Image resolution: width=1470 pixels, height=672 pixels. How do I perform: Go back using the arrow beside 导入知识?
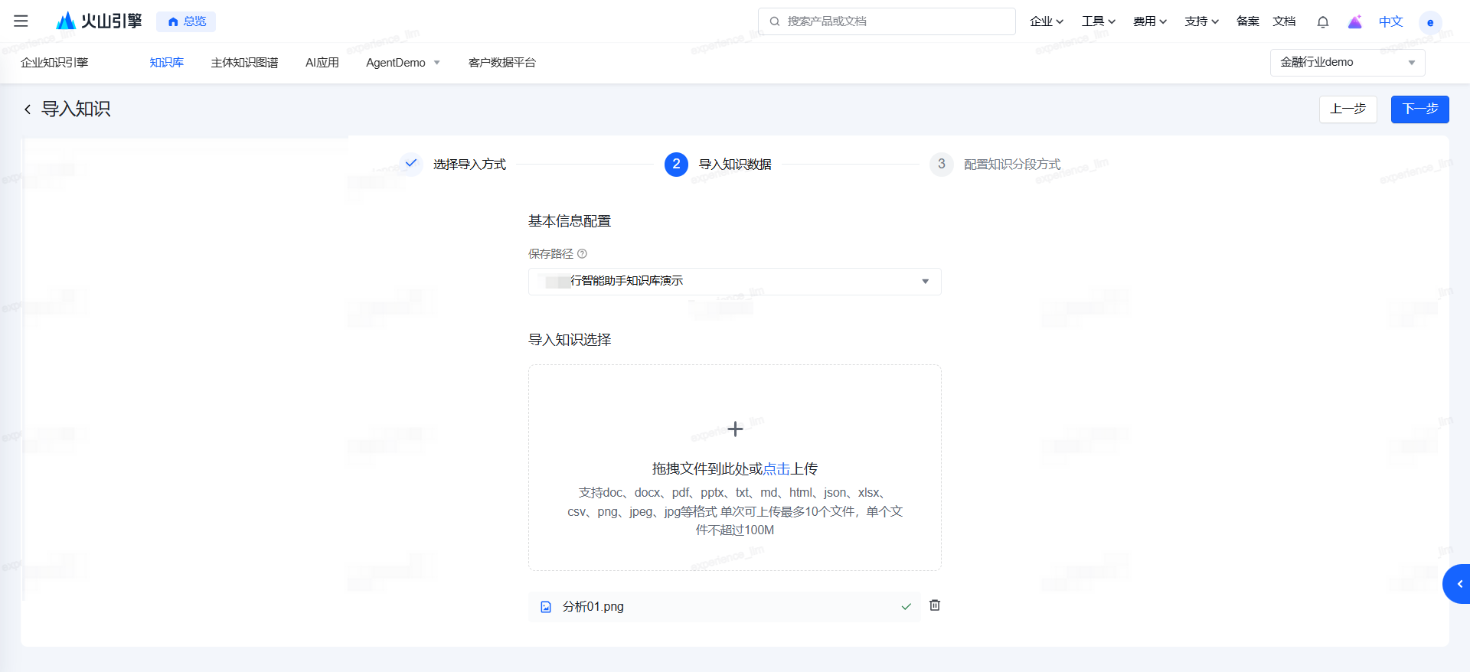(x=28, y=109)
